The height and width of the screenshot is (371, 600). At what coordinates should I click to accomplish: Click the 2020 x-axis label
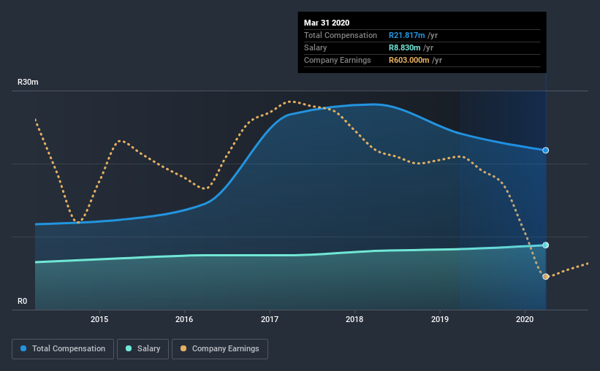[x=525, y=319]
